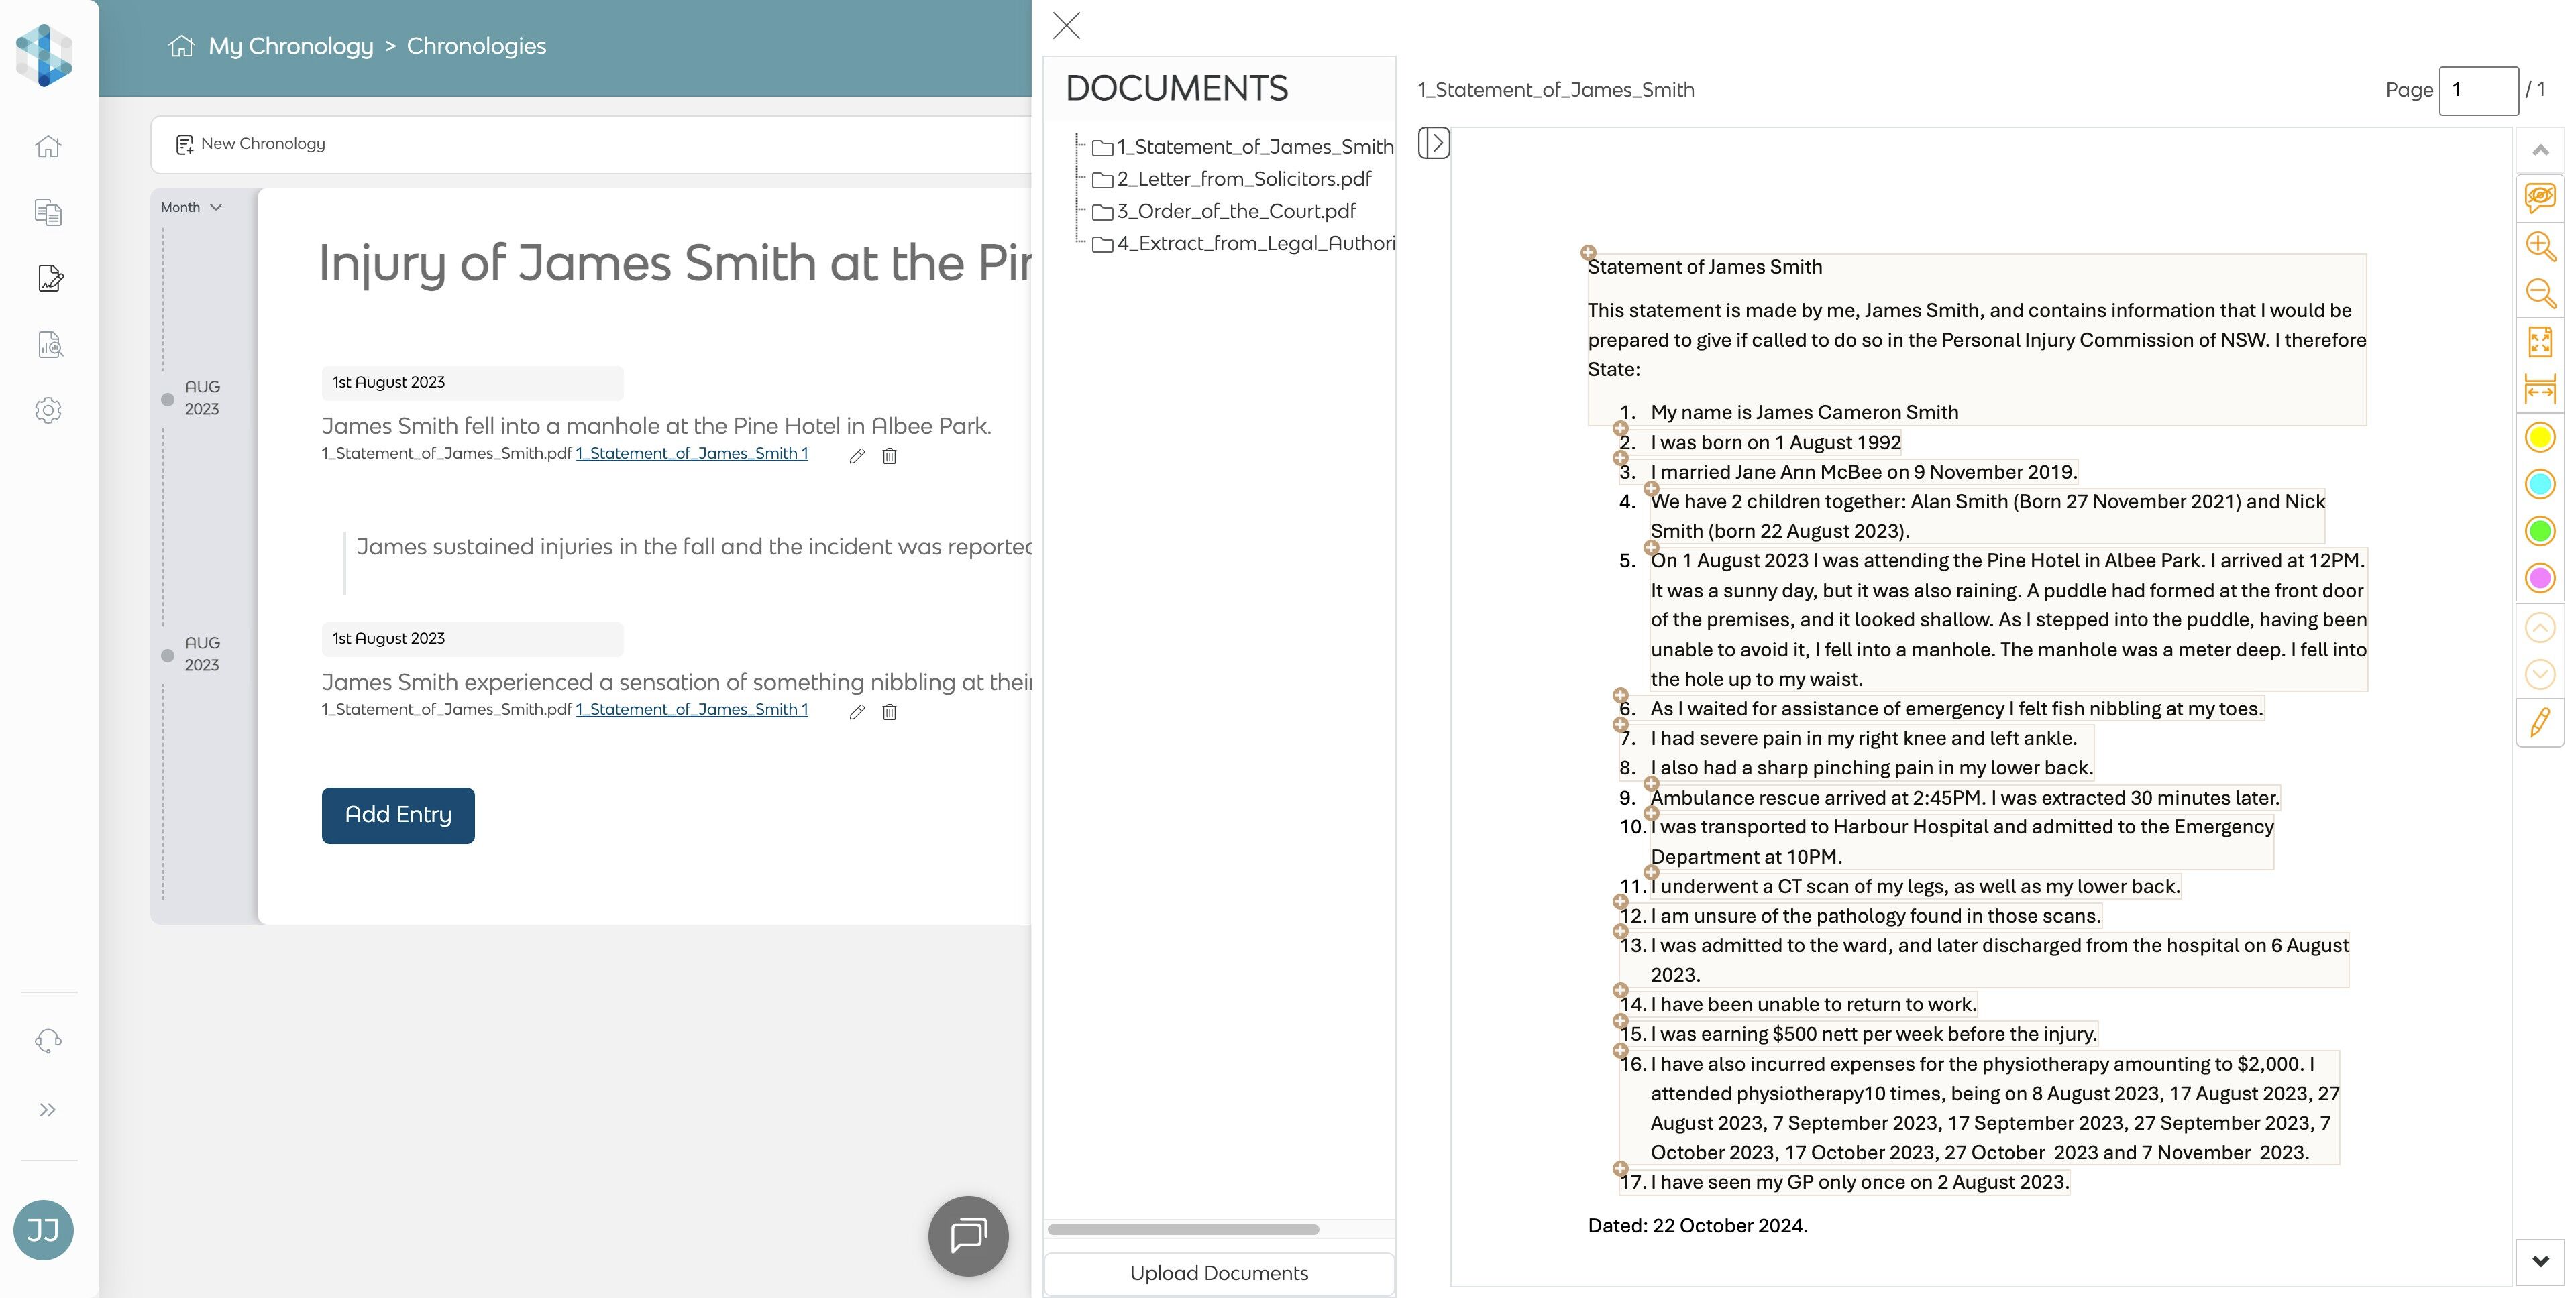
Task: Click the Upload Documents button
Action: (1218, 1273)
